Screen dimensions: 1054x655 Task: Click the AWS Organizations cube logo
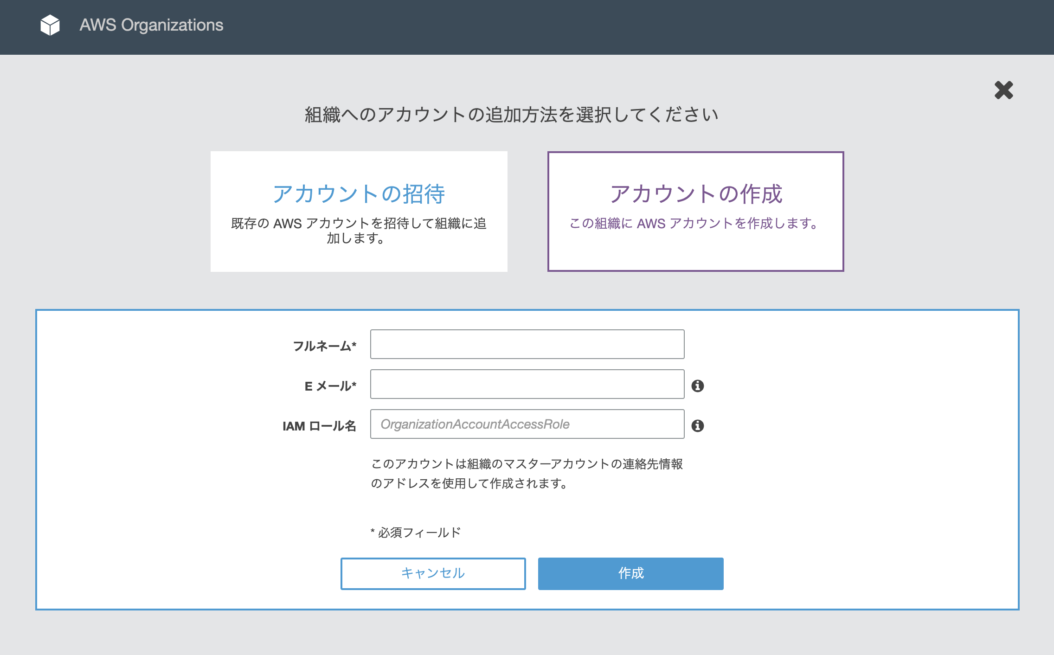coord(50,25)
